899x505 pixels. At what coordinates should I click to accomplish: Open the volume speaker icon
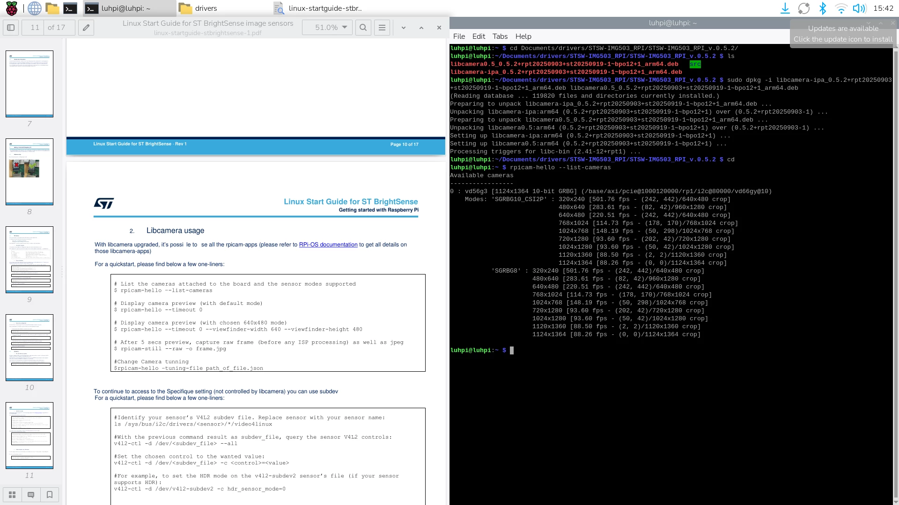[x=859, y=8]
